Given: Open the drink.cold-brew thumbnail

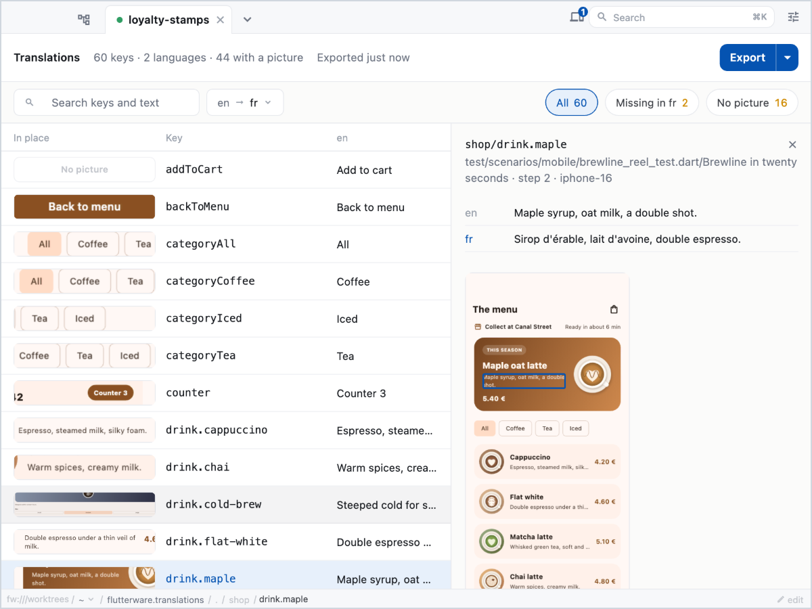Looking at the screenshot, I should (85, 504).
